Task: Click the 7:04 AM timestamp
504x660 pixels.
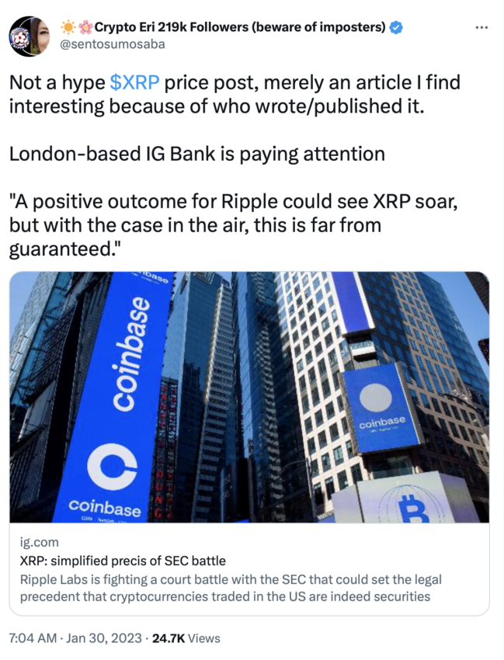Action: point(33,638)
